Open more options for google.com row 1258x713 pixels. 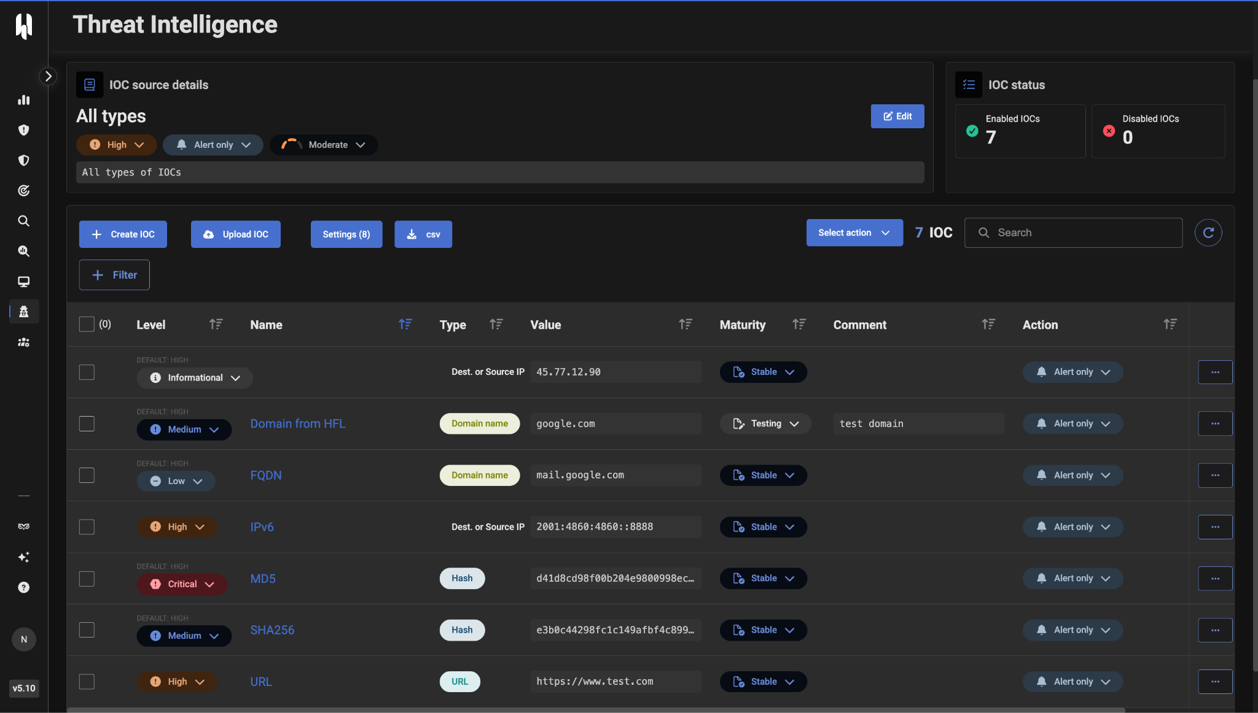[x=1215, y=423]
